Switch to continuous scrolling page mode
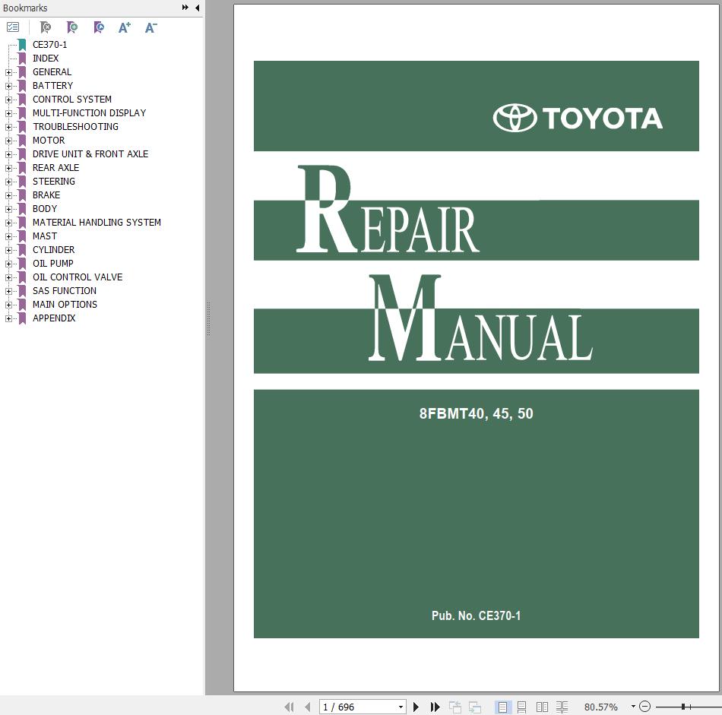This screenshot has width=722, height=715. 523,706
